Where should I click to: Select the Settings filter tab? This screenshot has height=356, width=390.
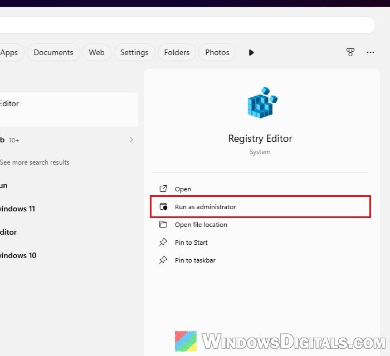pos(134,52)
